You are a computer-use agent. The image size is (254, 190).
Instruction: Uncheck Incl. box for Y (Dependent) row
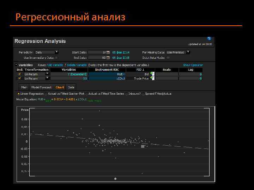[x=20, y=74]
